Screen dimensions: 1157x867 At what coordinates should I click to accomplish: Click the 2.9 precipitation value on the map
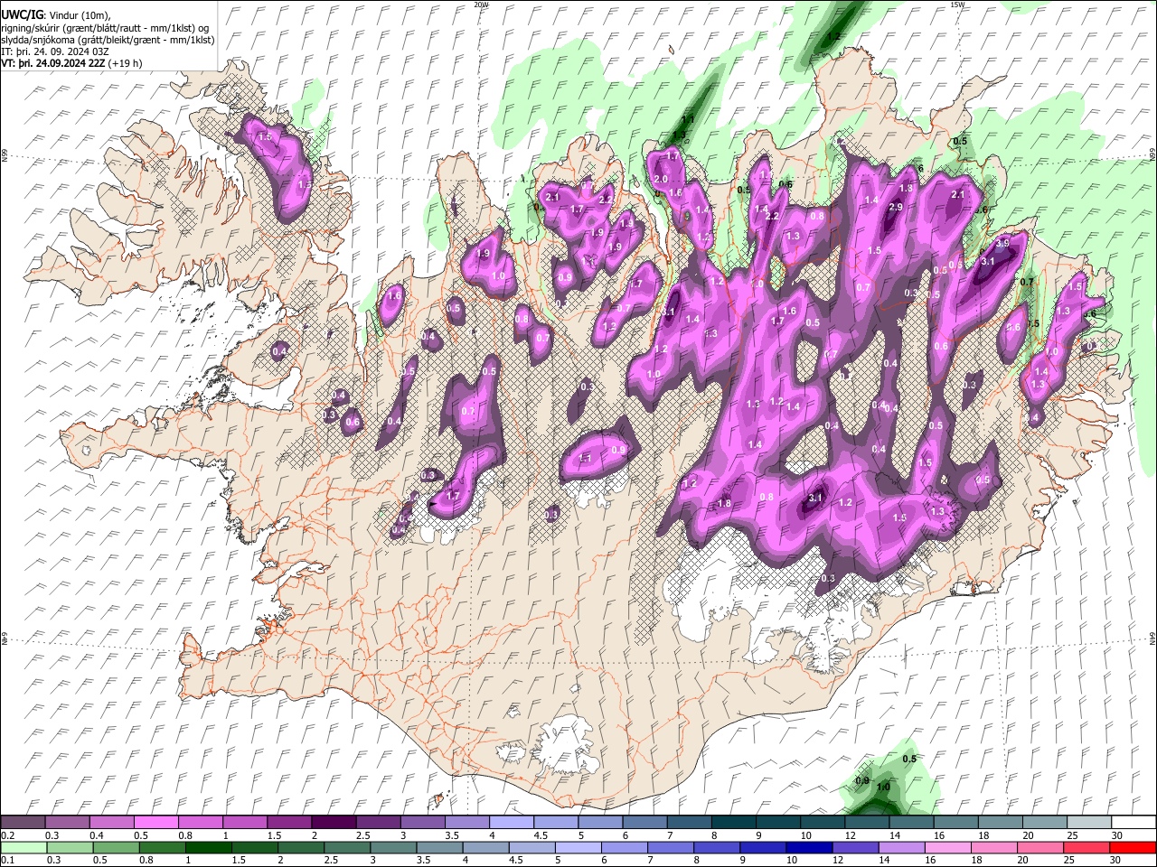pyautogui.click(x=896, y=207)
